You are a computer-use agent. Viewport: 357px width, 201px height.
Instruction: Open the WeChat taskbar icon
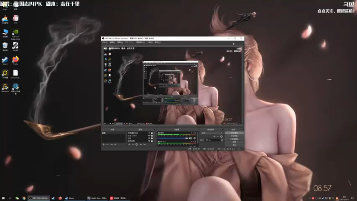(x=17, y=198)
